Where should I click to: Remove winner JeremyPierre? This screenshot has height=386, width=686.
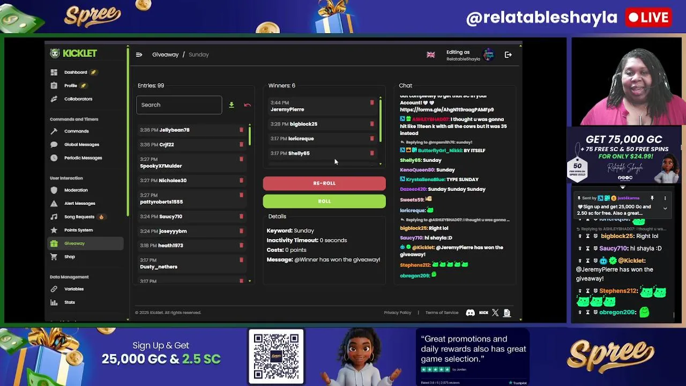[x=372, y=102]
